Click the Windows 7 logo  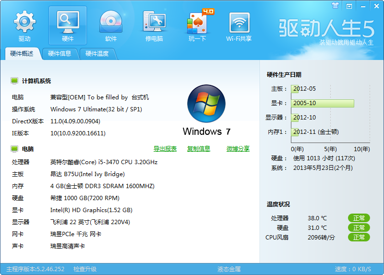click(x=206, y=103)
